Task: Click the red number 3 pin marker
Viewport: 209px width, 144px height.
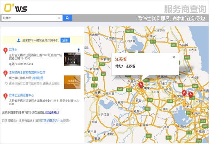Action: [5, 96]
